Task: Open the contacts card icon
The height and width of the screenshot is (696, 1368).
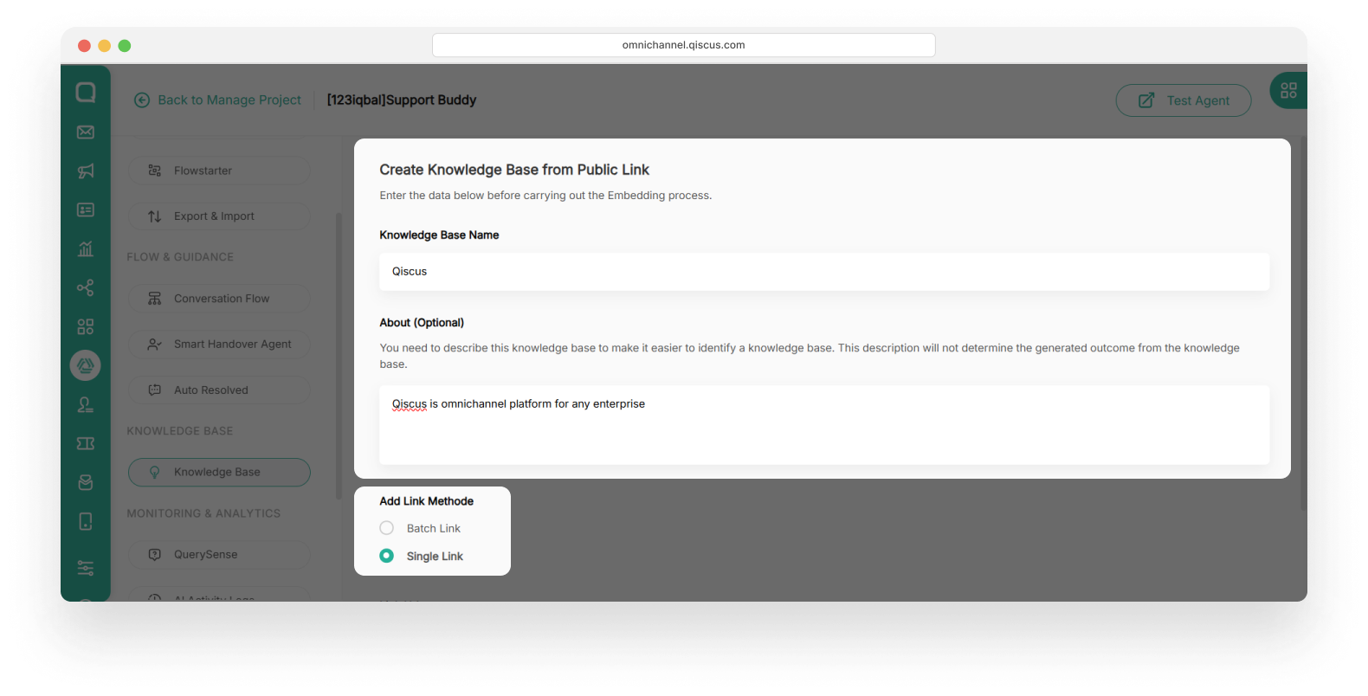Action: (86, 209)
